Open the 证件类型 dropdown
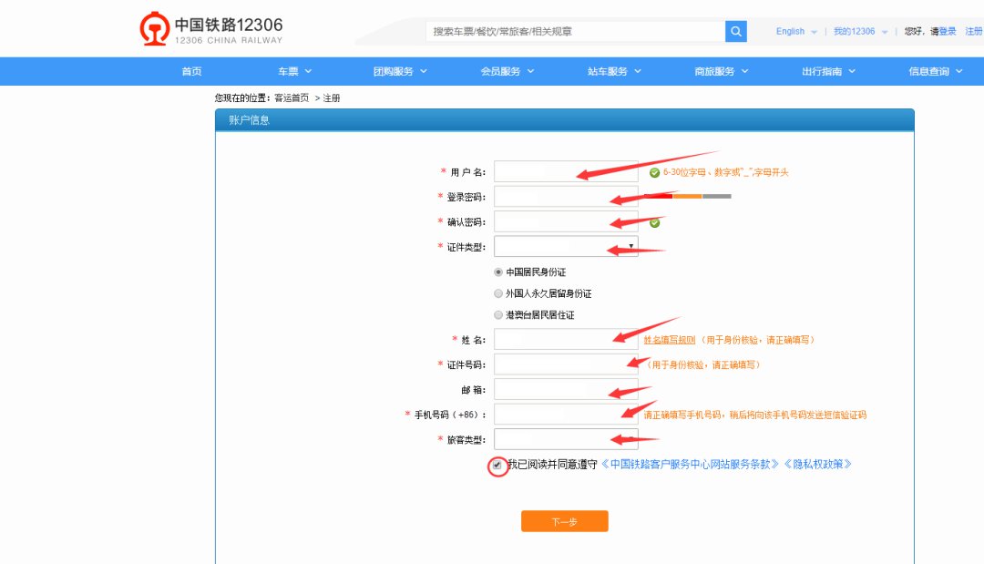 coord(566,247)
